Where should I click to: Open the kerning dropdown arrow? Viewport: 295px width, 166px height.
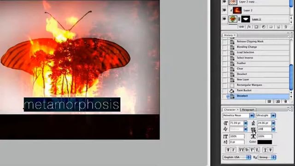click(x=246, y=129)
